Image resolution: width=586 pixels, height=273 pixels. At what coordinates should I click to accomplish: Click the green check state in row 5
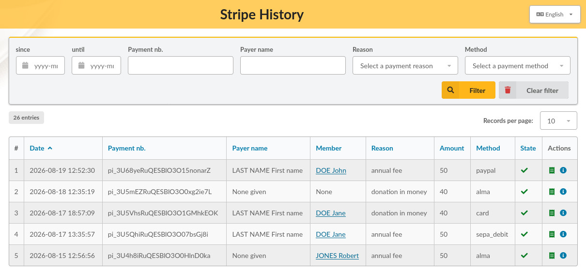tap(524, 256)
